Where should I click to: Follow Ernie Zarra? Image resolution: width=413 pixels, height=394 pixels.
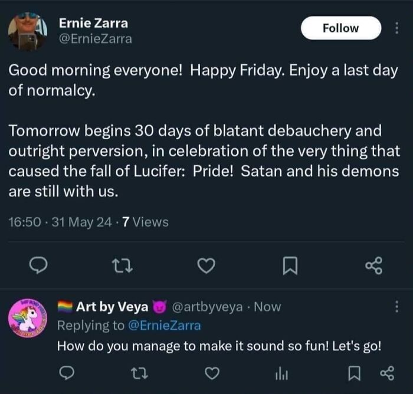point(341,28)
